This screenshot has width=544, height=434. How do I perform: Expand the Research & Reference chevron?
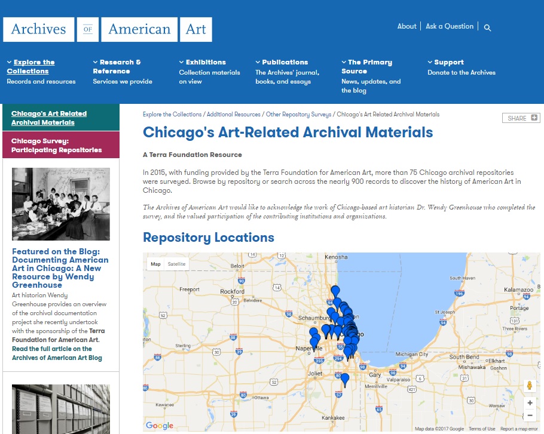[96, 62]
